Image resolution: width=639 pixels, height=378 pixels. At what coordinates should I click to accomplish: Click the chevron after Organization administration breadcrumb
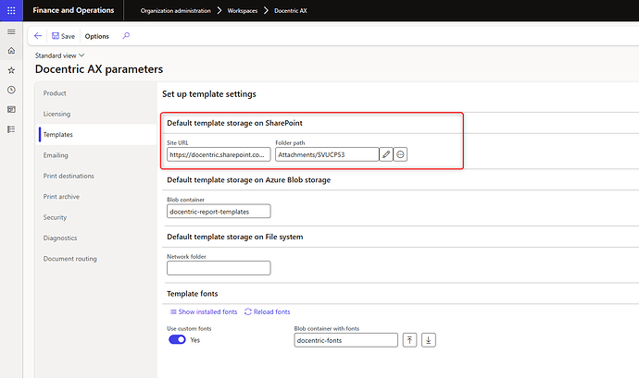pos(219,10)
